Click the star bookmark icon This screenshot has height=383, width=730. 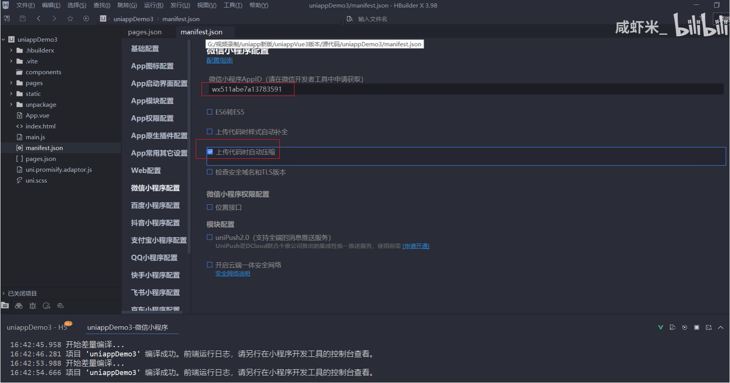pyautogui.click(x=70, y=19)
